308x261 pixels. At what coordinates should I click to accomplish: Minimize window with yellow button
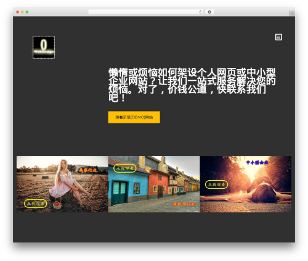(x=22, y=12)
